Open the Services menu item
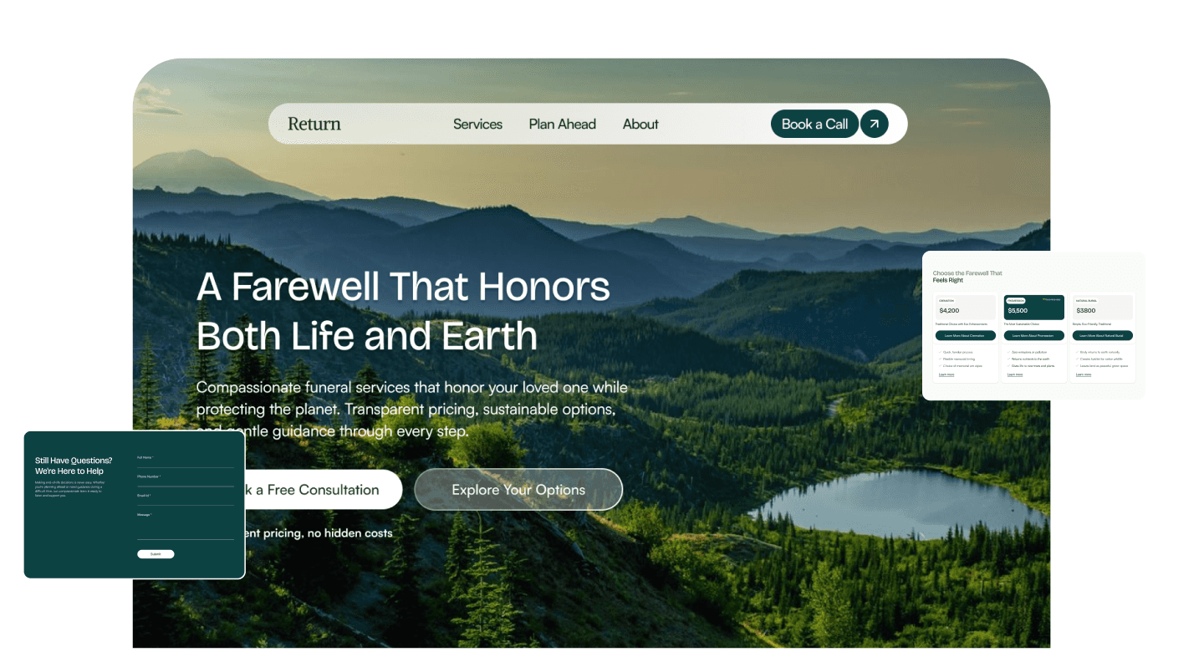The image size is (1204, 652). pyautogui.click(x=477, y=124)
